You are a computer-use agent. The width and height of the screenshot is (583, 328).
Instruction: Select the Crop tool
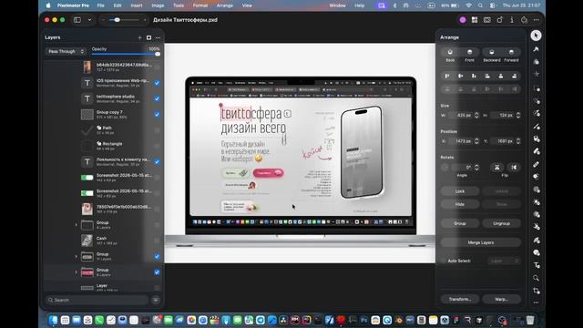click(x=536, y=291)
